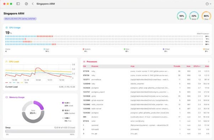This screenshot has width=214, height=140.
Task: Sort processes by Process column
Action: point(95,66)
